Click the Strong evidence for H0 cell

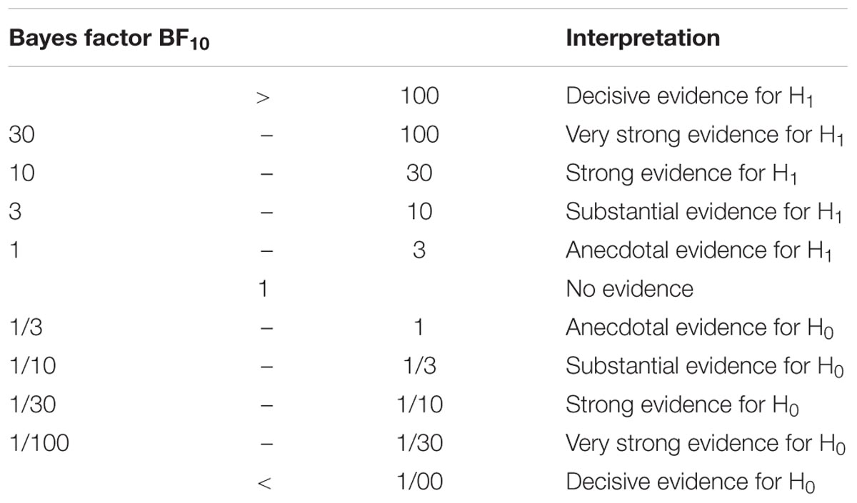point(682,405)
